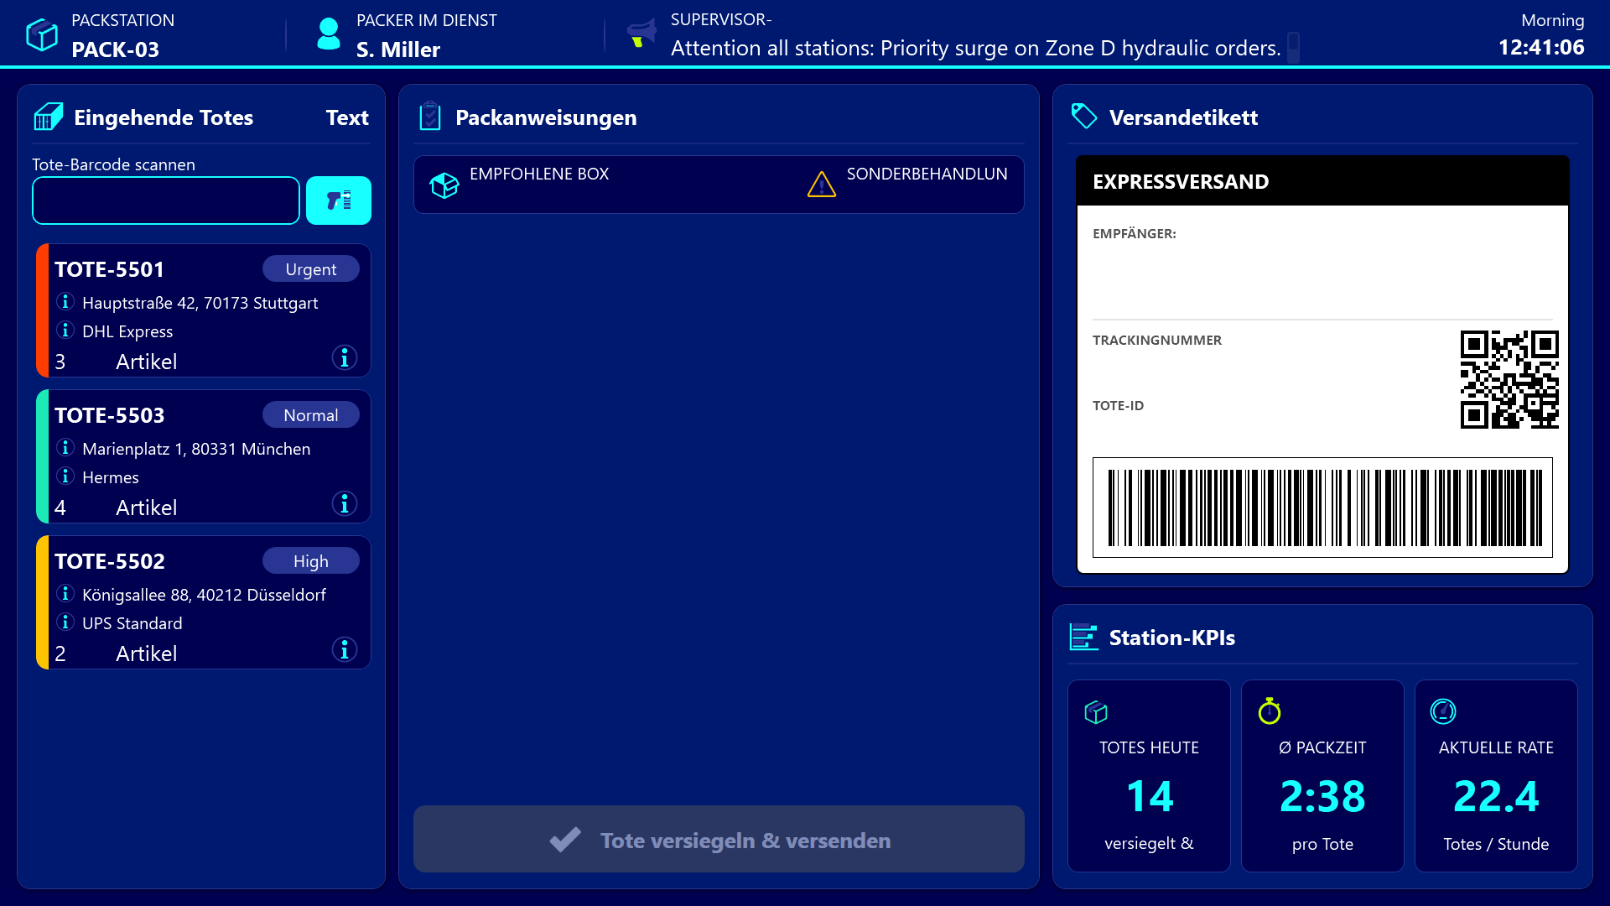Image resolution: width=1610 pixels, height=906 pixels.
Task: Click the Versandetikett tag icon
Action: point(1084,117)
